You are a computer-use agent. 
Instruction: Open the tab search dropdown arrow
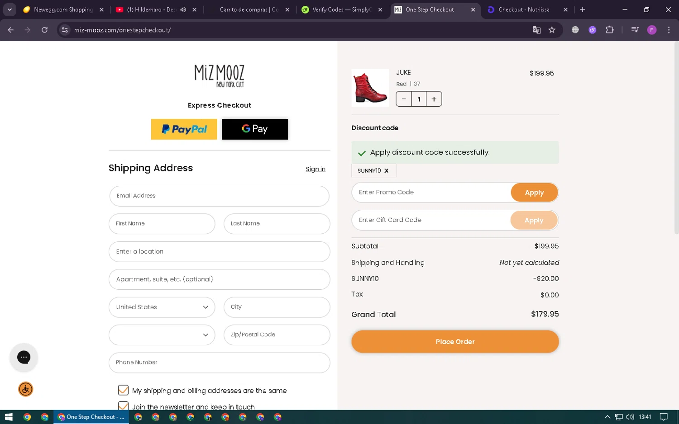pos(10,9)
